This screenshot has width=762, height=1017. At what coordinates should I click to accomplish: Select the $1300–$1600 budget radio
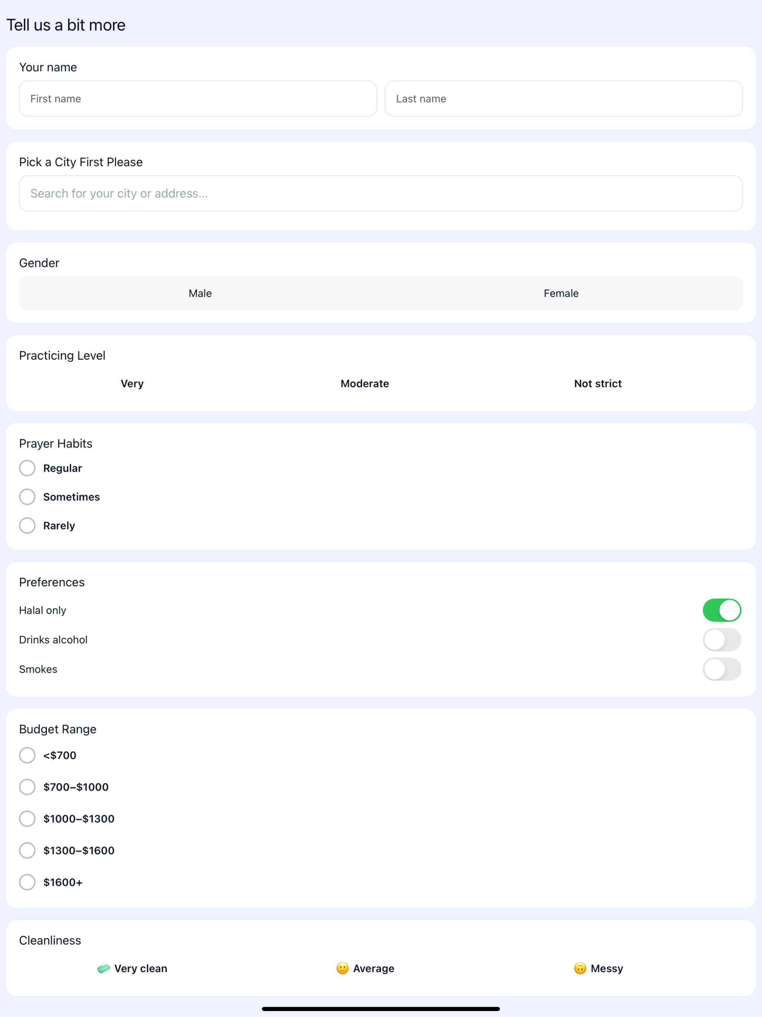point(27,850)
